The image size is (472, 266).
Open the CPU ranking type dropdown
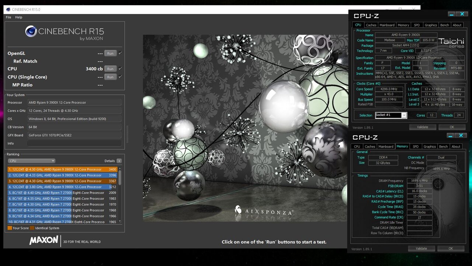tap(32, 161)
